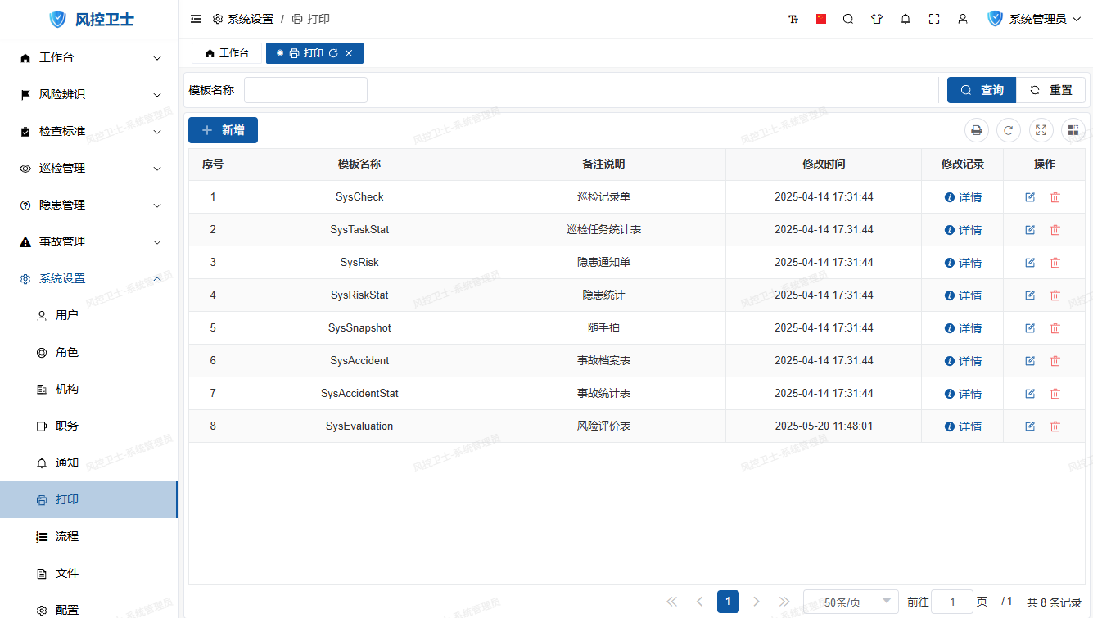Click the table fullscreen icon
The height and width of the screenshot is (618, 1093).
click(1041, 130)
